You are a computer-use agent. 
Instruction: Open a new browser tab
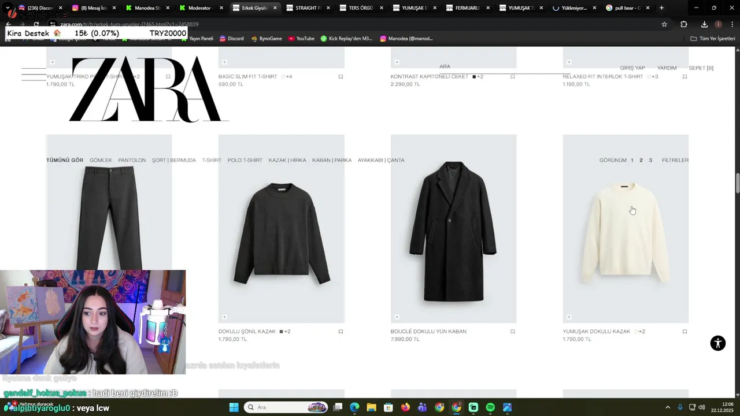(661, 8)
